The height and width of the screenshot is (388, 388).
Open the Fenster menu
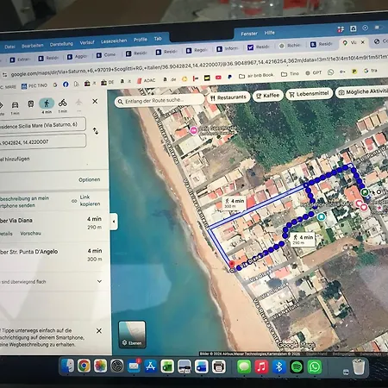click(x=249, y=34)
